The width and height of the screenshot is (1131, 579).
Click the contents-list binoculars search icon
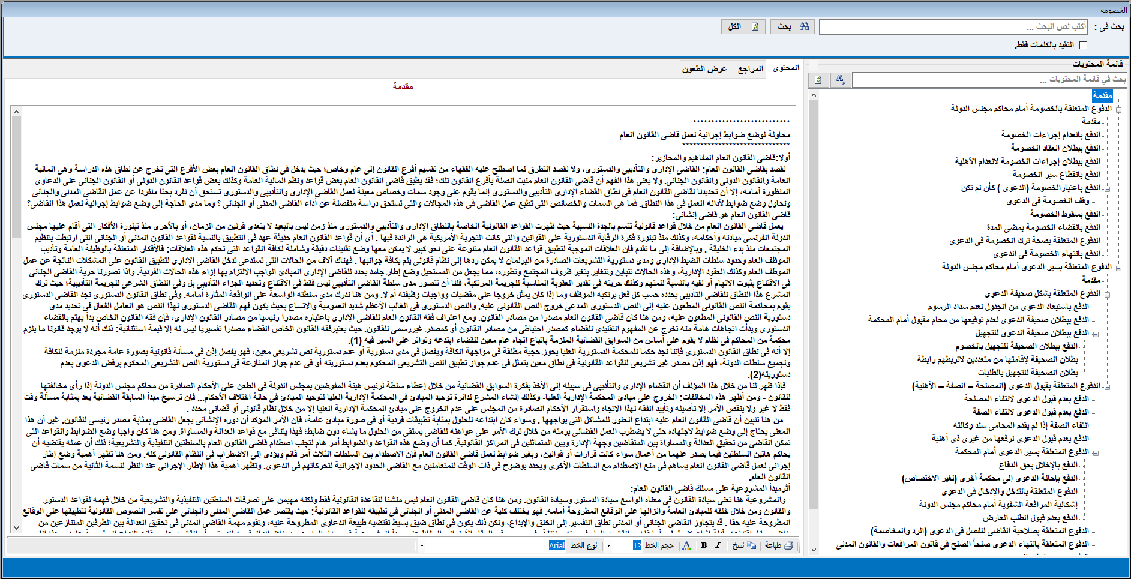(x=840, y=79)
